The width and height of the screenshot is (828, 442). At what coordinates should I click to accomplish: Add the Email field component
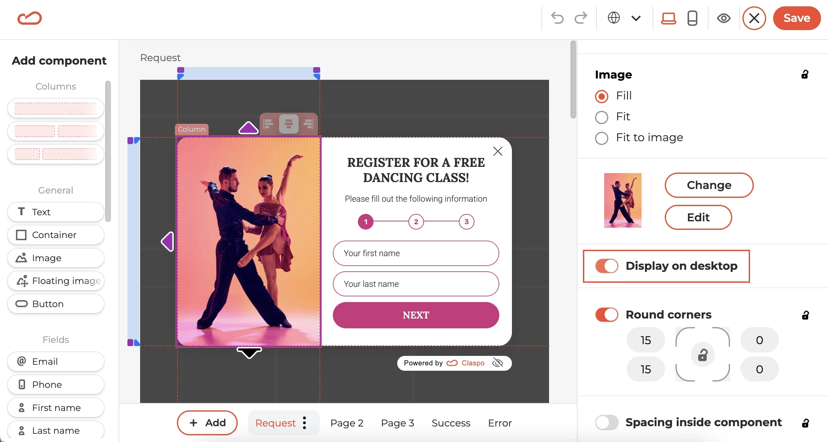pos(55,362)
